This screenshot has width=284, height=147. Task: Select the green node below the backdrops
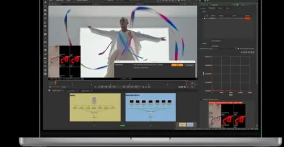123,126
